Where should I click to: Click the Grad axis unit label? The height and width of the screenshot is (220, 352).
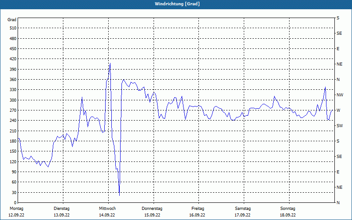pos(12,20)
